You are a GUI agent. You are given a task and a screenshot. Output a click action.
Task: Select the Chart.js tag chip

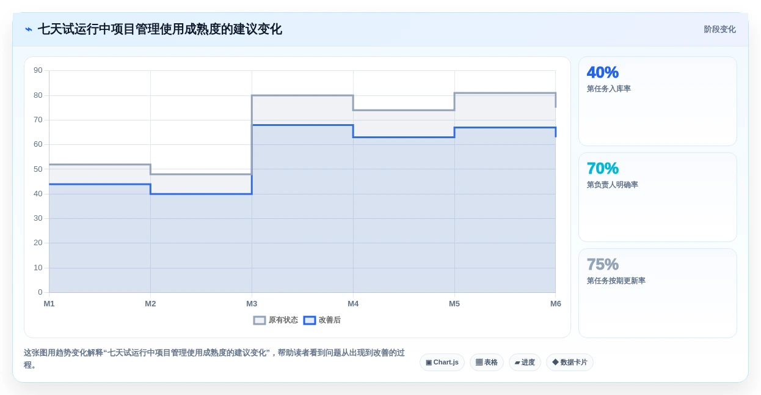(x=442, y=363)
